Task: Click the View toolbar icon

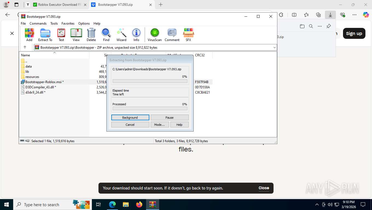Action: point(76,35)
